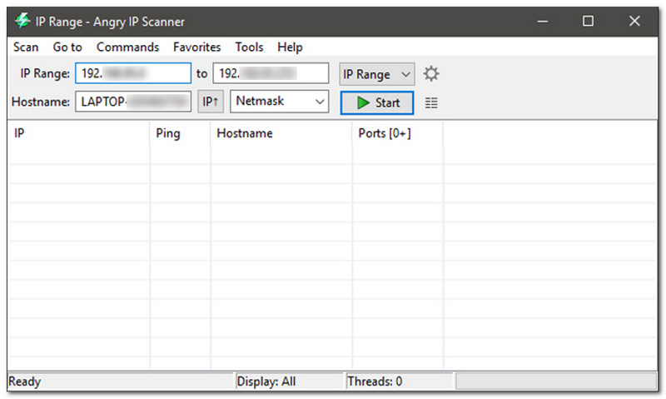This screenshot has height=399, width=666.
Task: Maximize the Angry IP Scanner window
Action: point(588,21)
